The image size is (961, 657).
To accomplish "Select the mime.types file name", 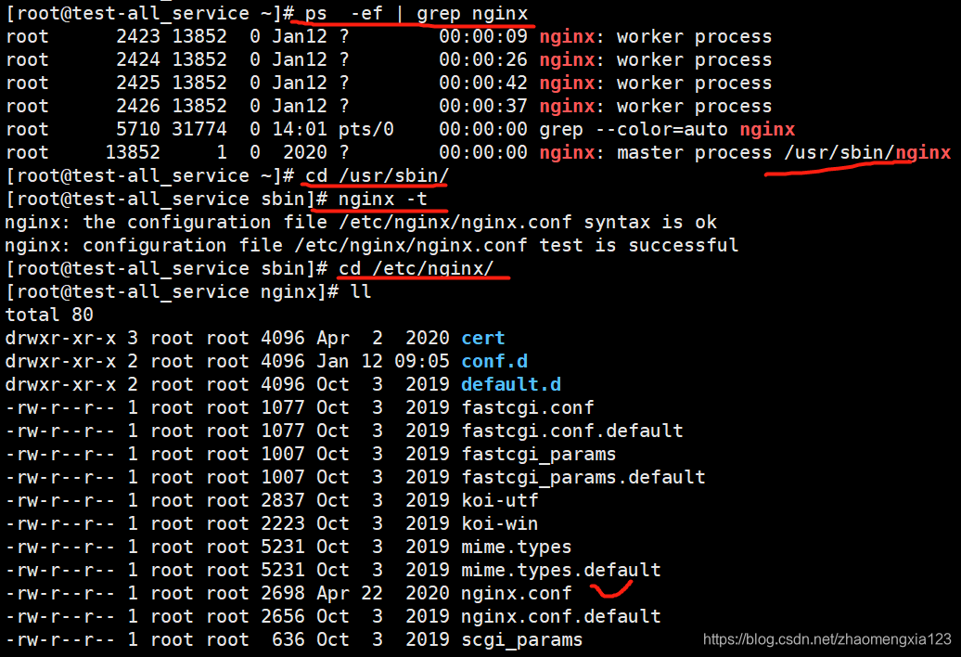I will 516,547.
